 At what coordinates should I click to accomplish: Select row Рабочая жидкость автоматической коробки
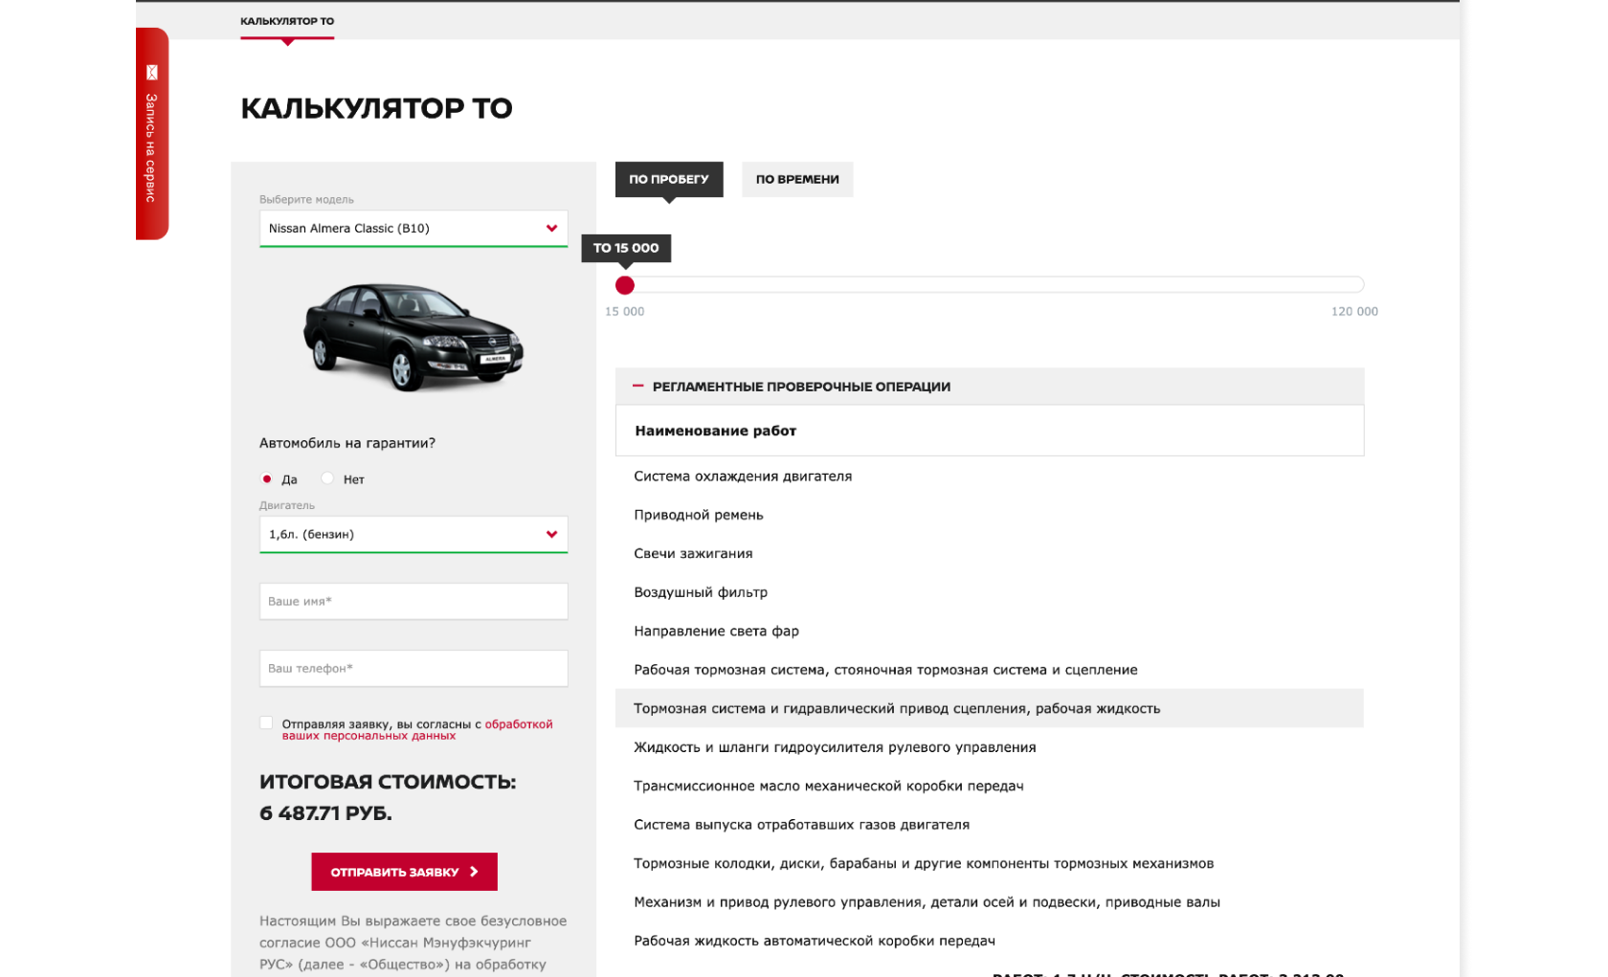990,942
